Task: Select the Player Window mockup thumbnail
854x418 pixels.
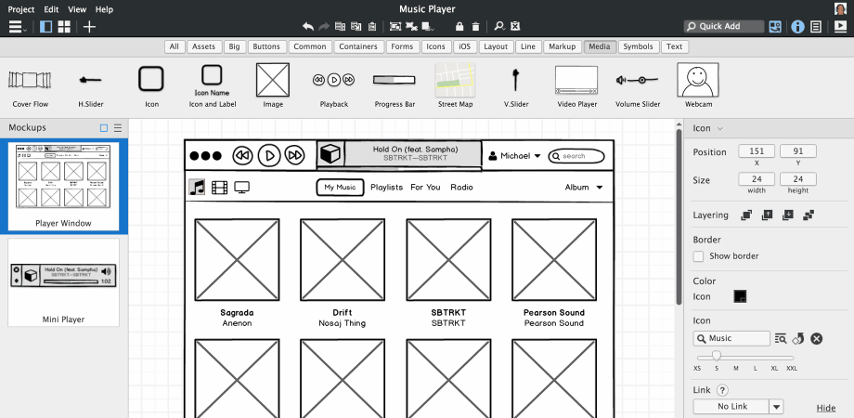Action: point(64,185)
